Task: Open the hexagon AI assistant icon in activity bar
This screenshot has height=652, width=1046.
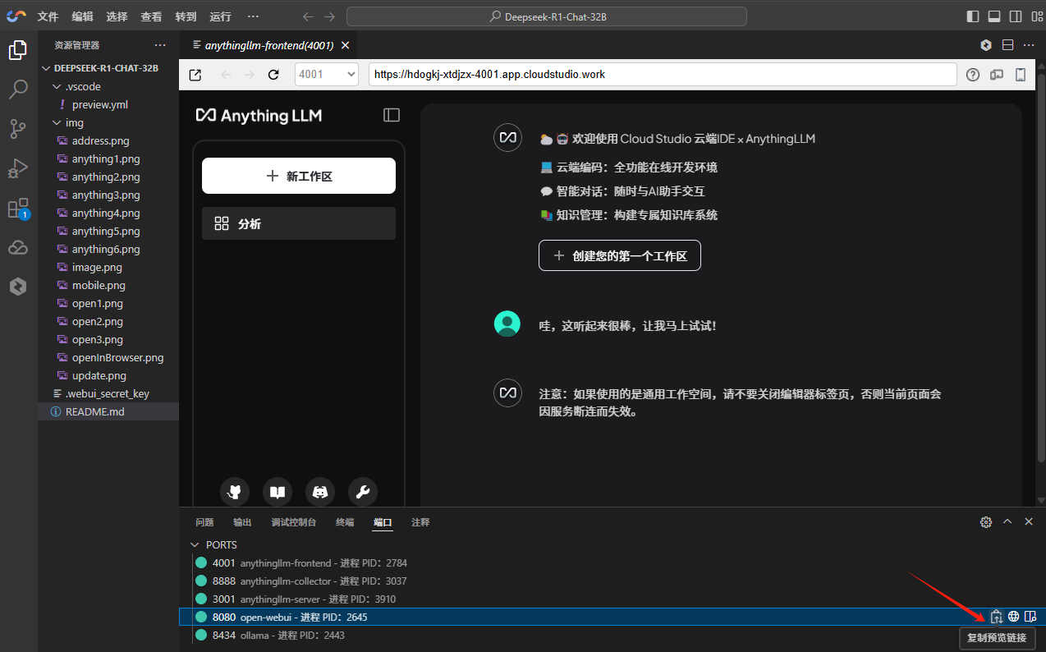Action: coord(18,287)
